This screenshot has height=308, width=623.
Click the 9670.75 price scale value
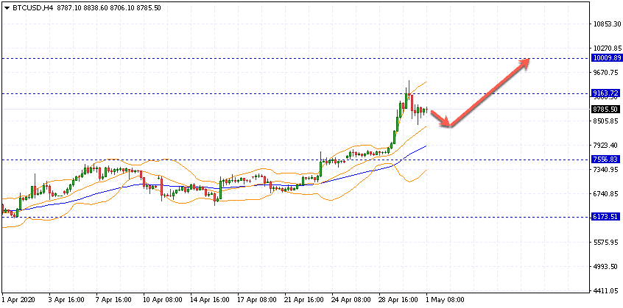click(x=607, y=73)
